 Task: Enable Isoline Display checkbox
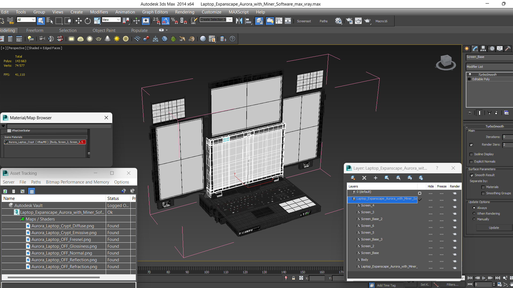(471, 154)
